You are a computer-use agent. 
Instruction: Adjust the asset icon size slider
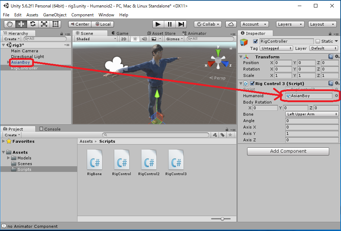pyautogui.click(x=222, y=219)
